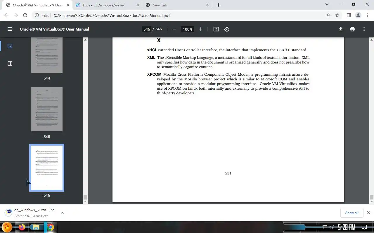Show document outline view
The width and height of the screenshot is (374, 233).
[x=10, y=63]
